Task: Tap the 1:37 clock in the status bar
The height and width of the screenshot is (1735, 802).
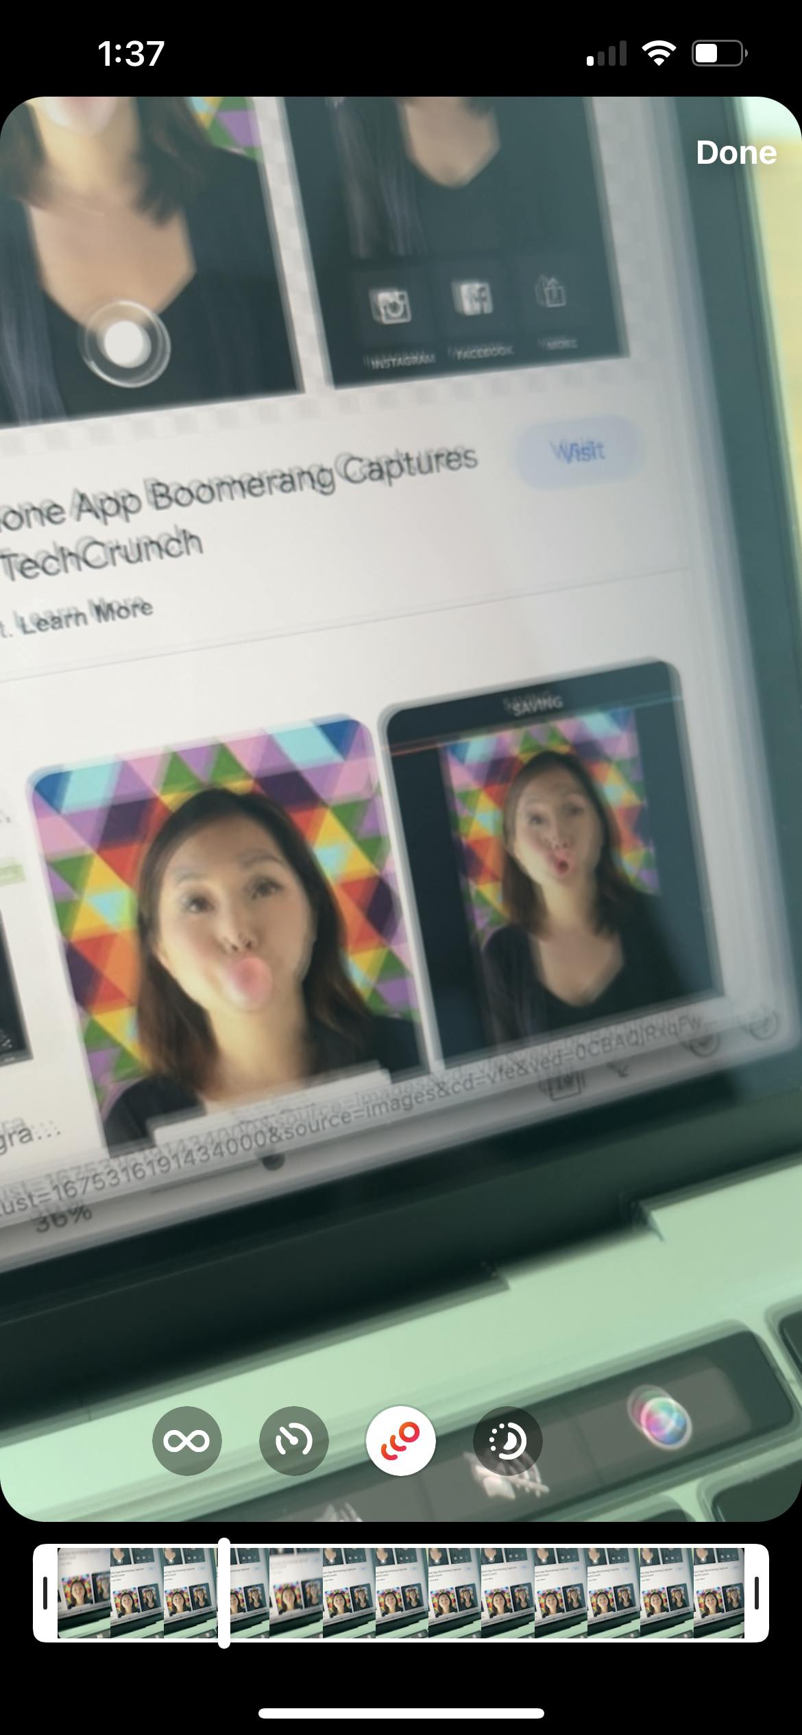Action: (x=131, y=53)
